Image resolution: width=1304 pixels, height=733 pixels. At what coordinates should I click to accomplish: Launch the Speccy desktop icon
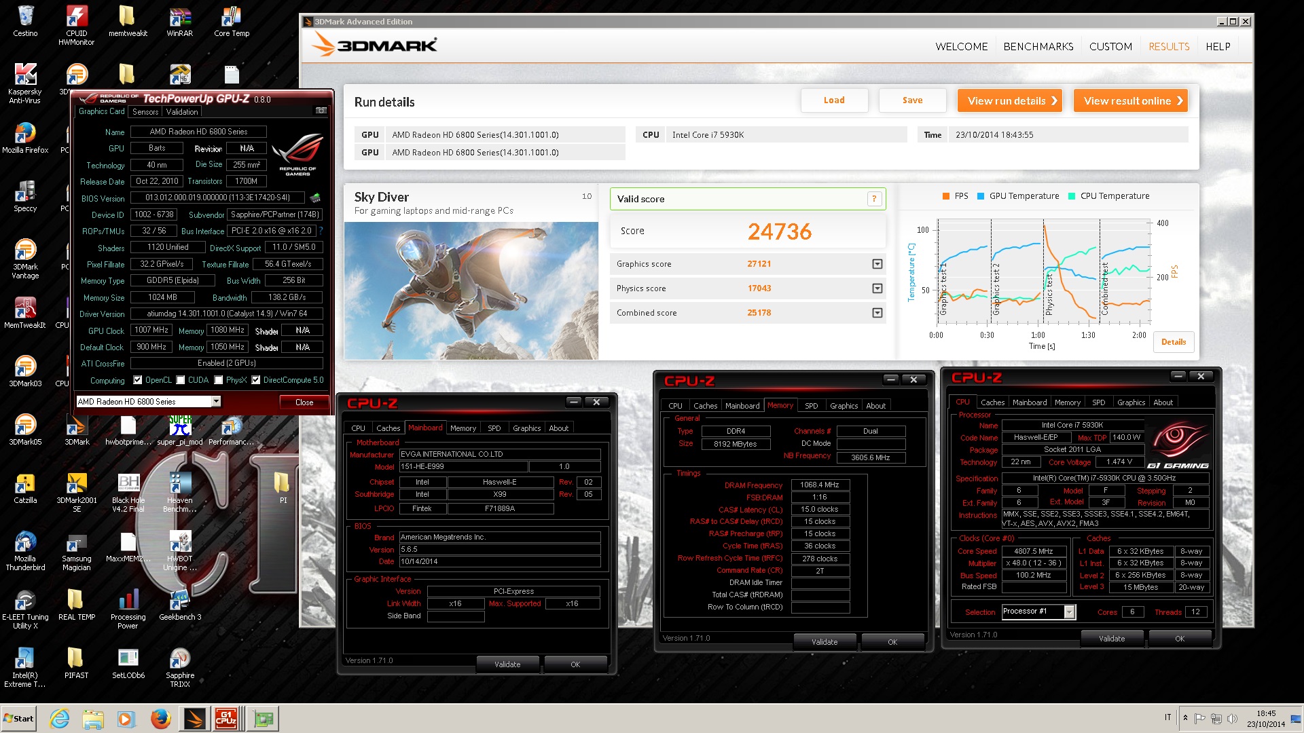(x=25, y=196)
